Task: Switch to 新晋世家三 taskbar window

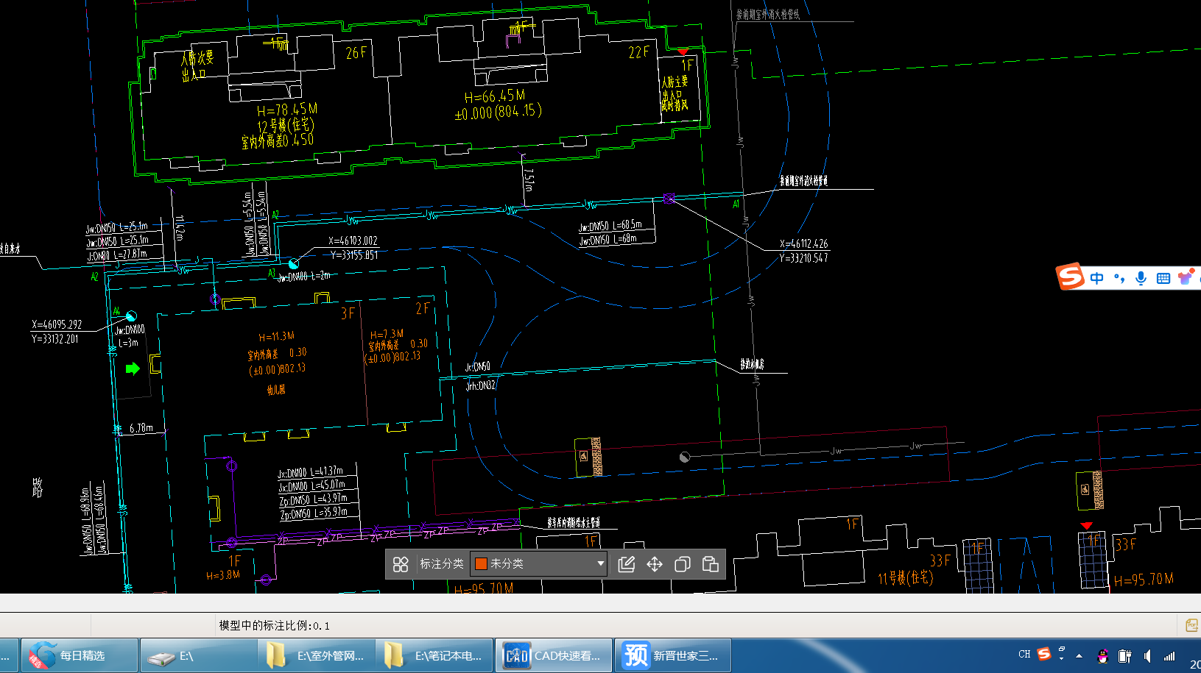Action: coord(672,655)
